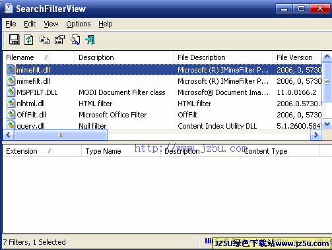The height and width of the screenshot is (250, 332).
Task: Click the Copy Selected Items icon
Action: pyautogui.click(x=44, y=40)
